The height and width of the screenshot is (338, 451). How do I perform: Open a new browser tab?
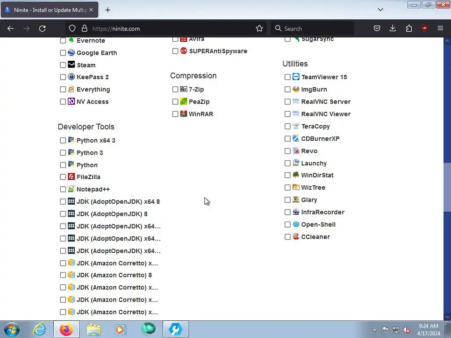107,10
